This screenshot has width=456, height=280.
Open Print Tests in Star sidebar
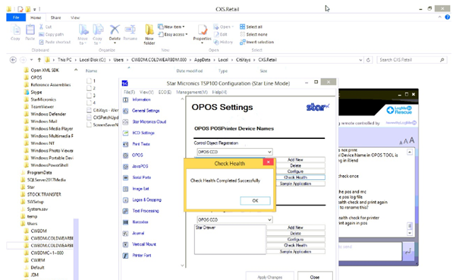point(141,144)
